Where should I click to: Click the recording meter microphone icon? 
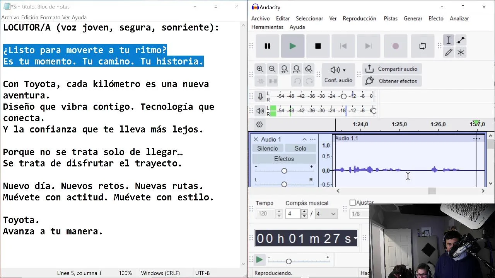click(x=260, y=97)
